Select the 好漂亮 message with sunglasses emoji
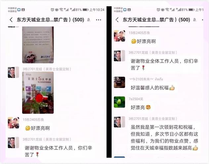Screen dimensions: 209x164 click(141, 107)
